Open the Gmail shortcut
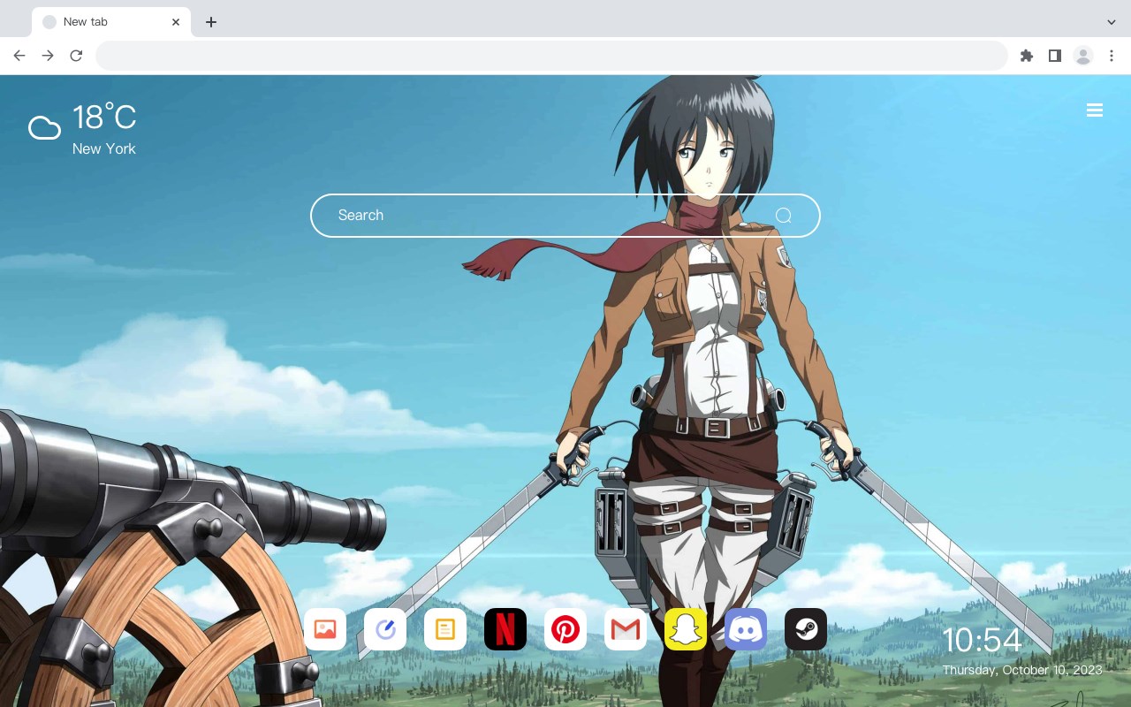The height and width of the screenshot is (707, 1131). point(626,629)
